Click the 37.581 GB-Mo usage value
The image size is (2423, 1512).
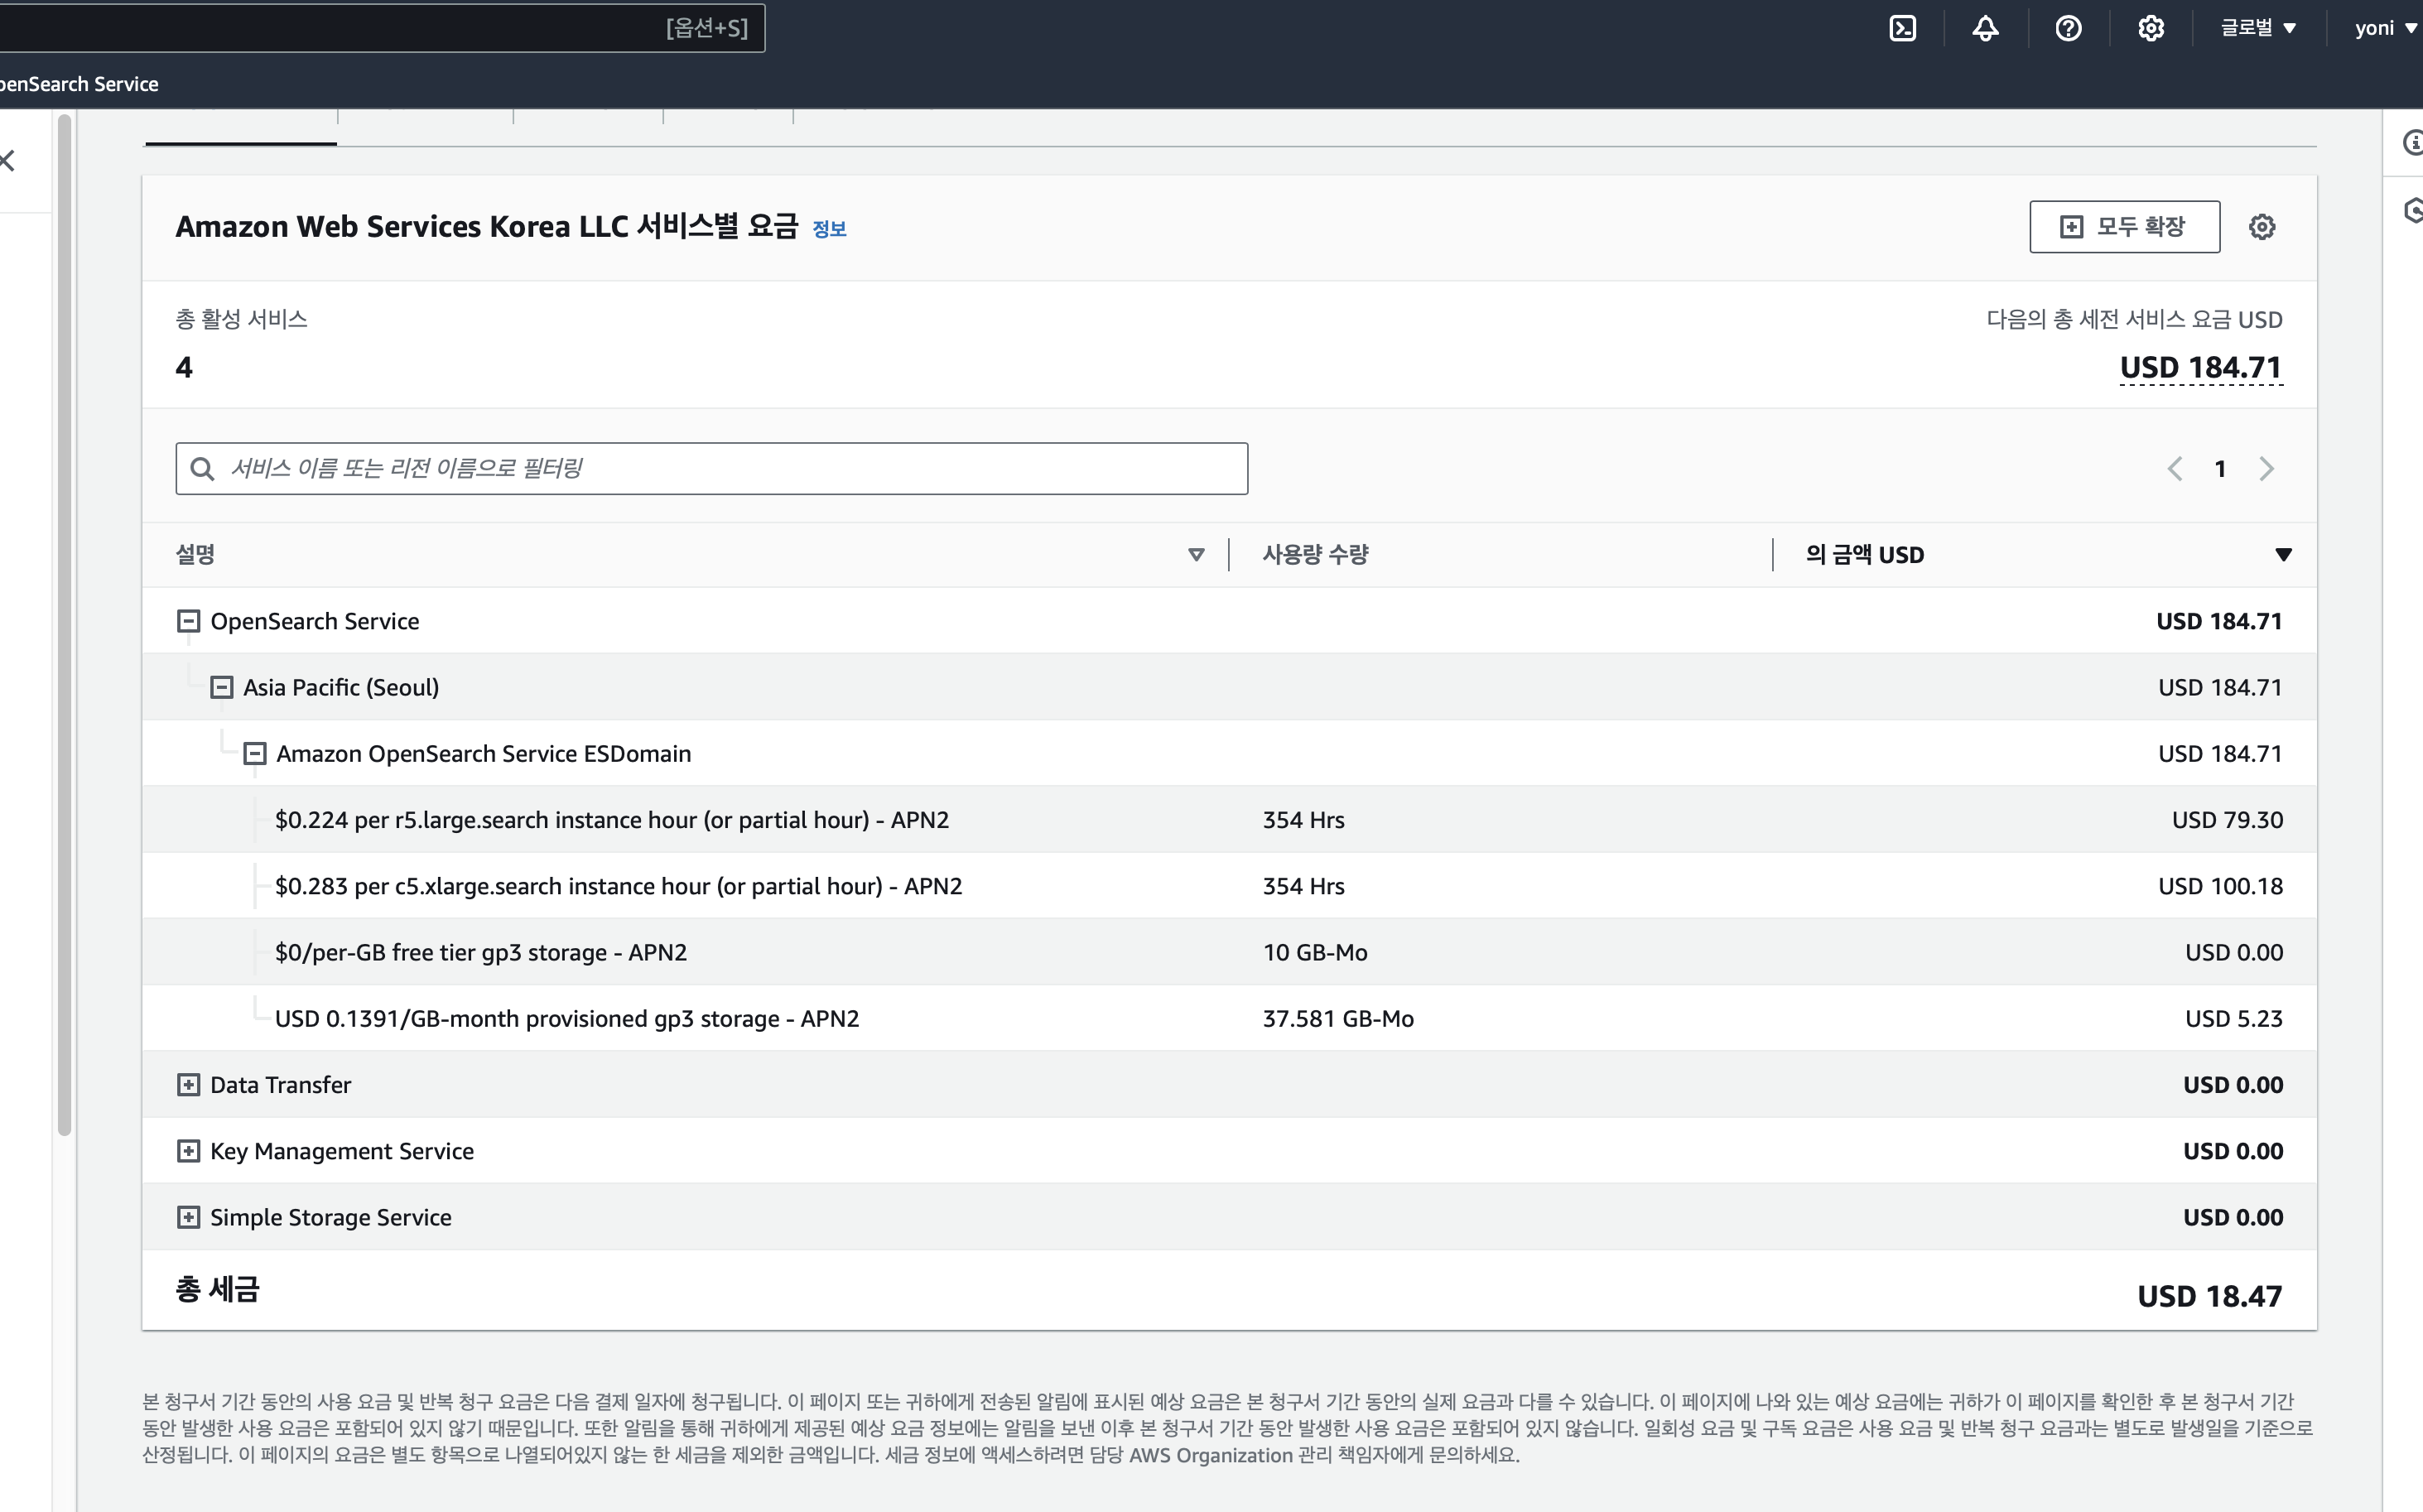pyautogui.click(x=1338, y=1018)
